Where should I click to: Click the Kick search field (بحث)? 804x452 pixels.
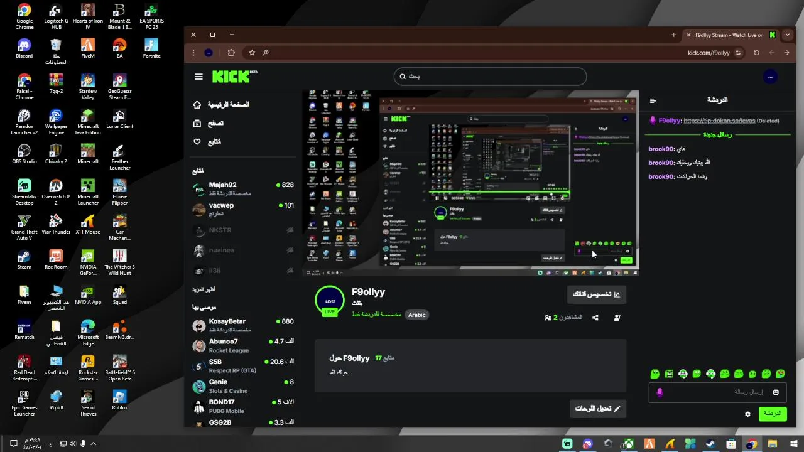click(x=490, y=77)
